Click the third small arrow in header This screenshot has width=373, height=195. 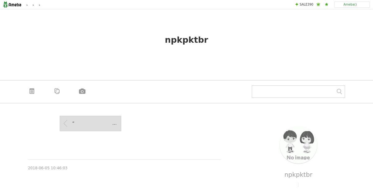[39, 5]
